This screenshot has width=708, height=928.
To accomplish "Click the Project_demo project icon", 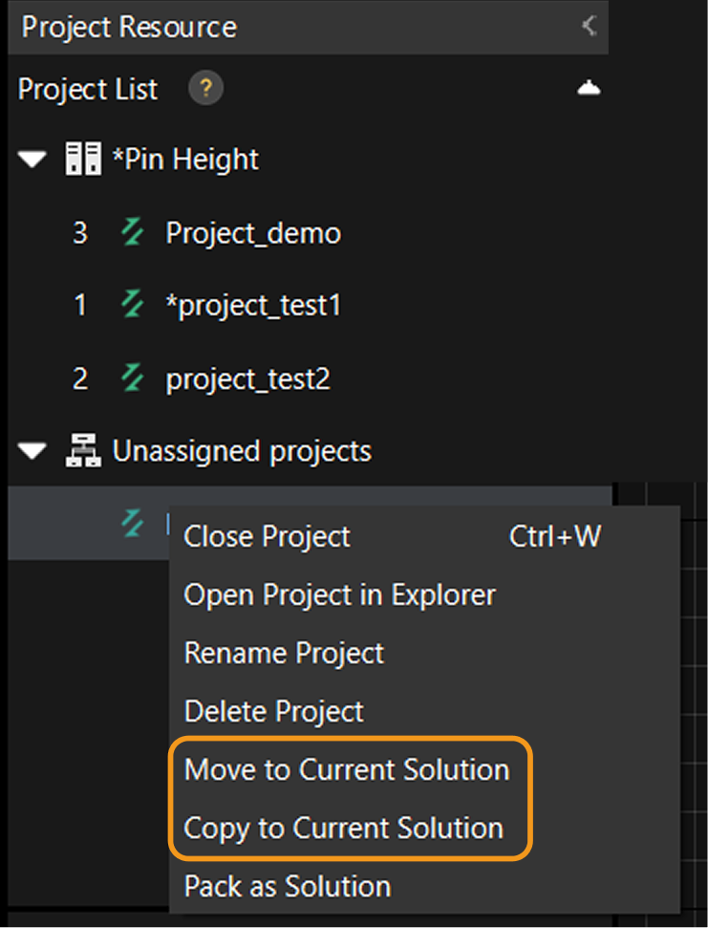I will click(x=131, y=232).
